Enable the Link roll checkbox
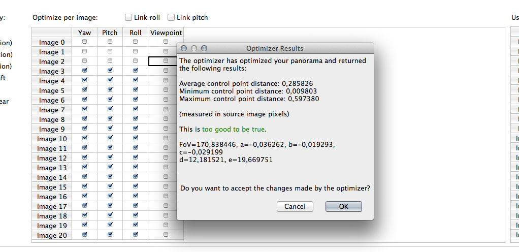The width and height of the screenshot is (519, 252). tap(129, 17)
